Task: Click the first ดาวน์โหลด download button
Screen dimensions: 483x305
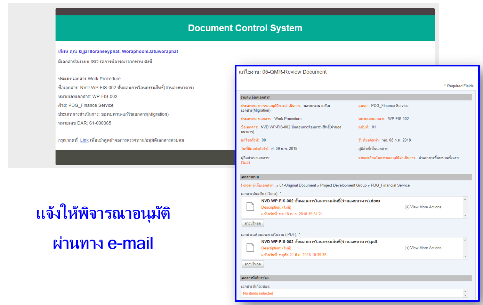Action: coord(252,223)
